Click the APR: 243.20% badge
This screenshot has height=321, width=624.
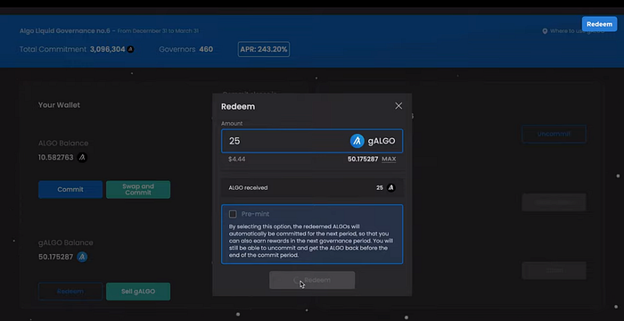tap(264, 49)
